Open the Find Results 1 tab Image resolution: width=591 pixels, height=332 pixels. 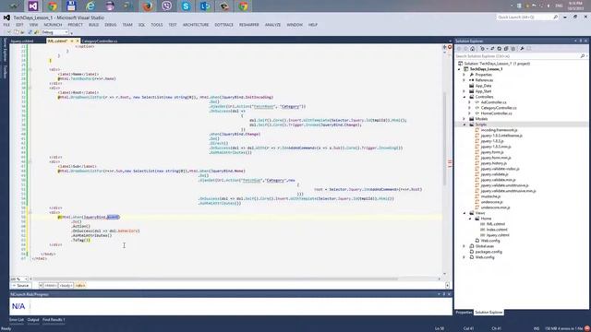coord(54,320)
